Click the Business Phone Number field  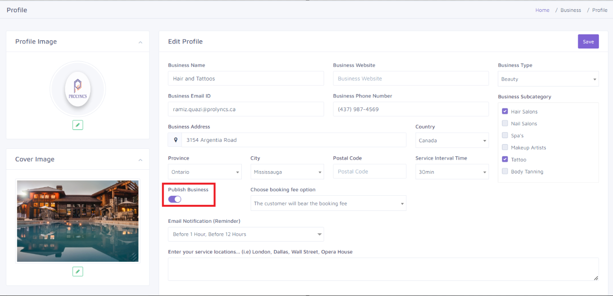coord(411,109)
